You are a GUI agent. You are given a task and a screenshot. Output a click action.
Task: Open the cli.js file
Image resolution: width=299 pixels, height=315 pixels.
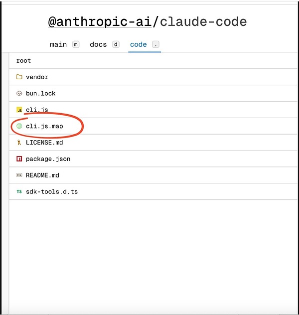37,110
